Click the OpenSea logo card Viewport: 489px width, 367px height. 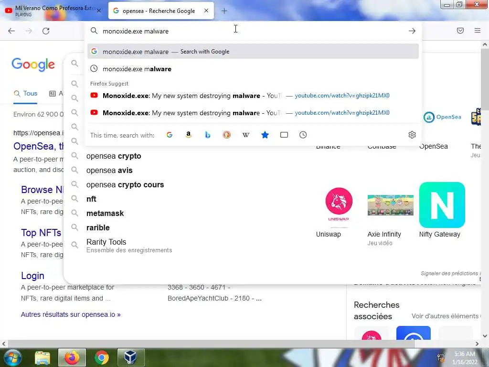[442, 117]
